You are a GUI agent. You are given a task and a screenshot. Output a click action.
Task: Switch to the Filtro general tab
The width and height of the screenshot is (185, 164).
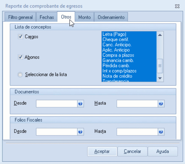[20, 17]
